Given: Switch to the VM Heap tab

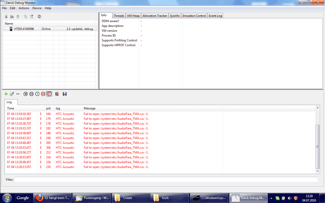Looking at the screenshot, I should pyautogui.click(x=133, y=16).
